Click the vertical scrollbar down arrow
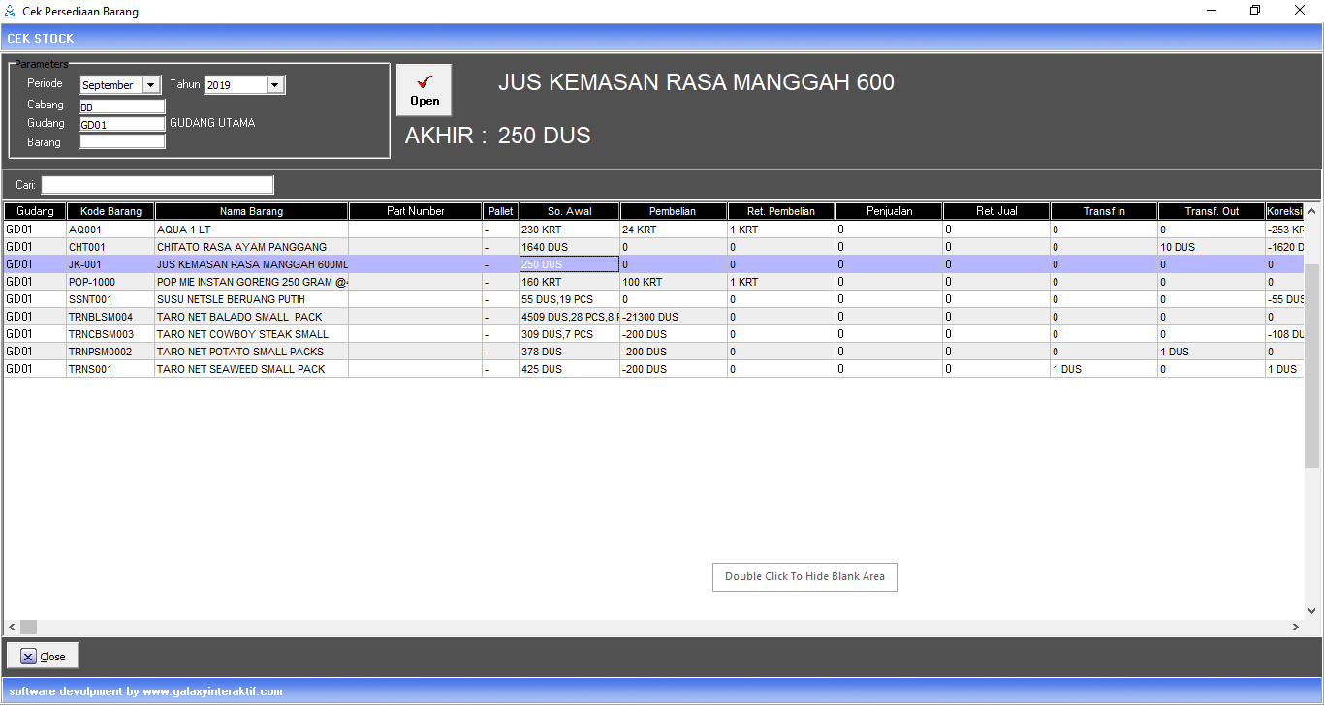This screenshot has height=705, width=1324. point(1312,611)
